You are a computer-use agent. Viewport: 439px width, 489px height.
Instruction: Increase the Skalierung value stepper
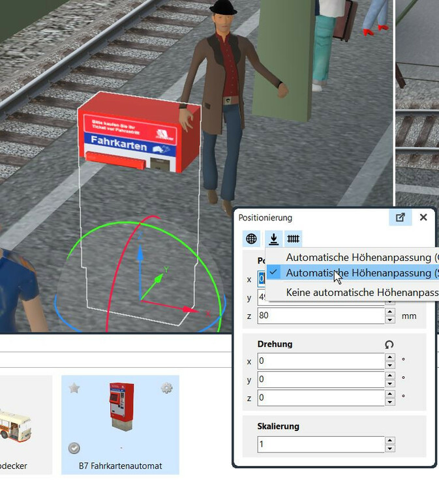point(390,441)
